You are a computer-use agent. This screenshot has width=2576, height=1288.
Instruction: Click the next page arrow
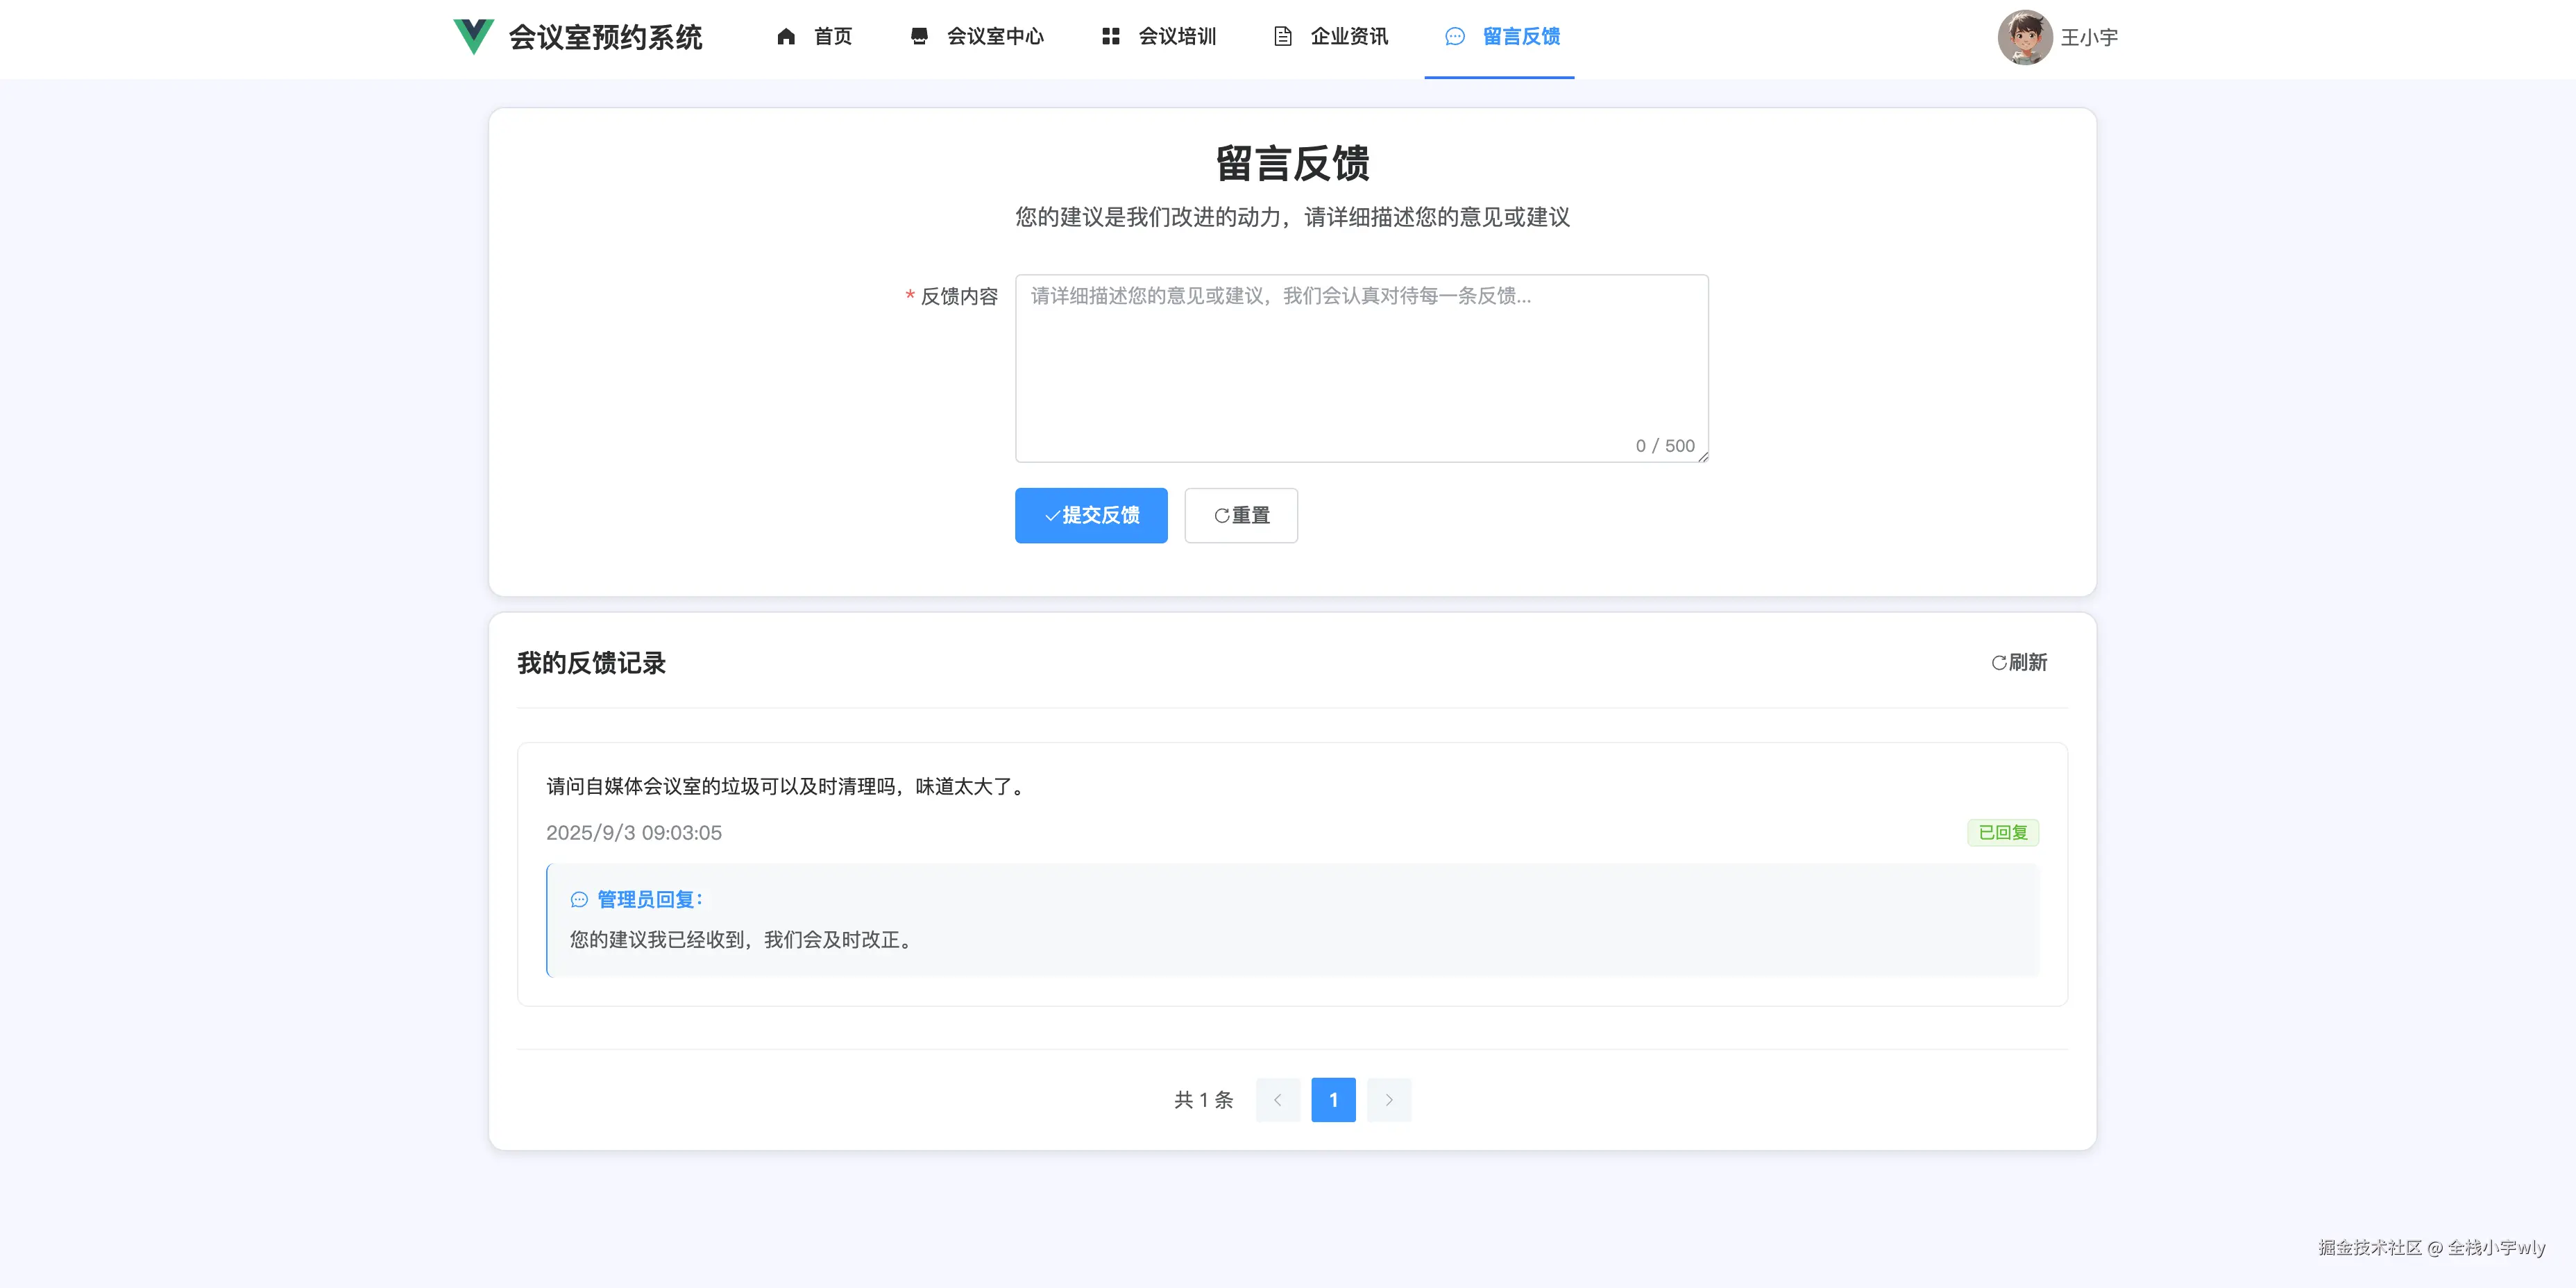[1389, 1099]
